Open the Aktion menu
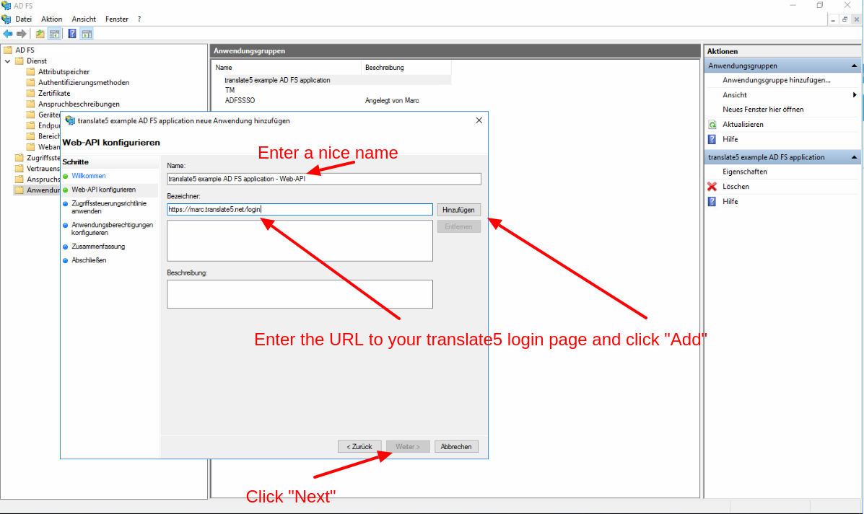This screenshot has width=864, height=514. pyautogui.click(x=52, y=19)
